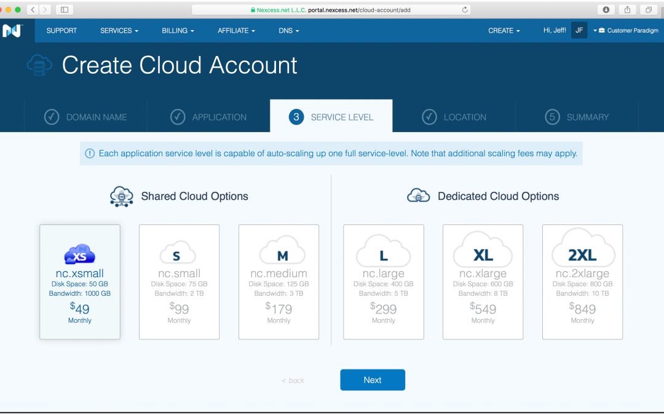Click the JF user avatar
This screenshot has width=664, height=415.
click(579, 30)
